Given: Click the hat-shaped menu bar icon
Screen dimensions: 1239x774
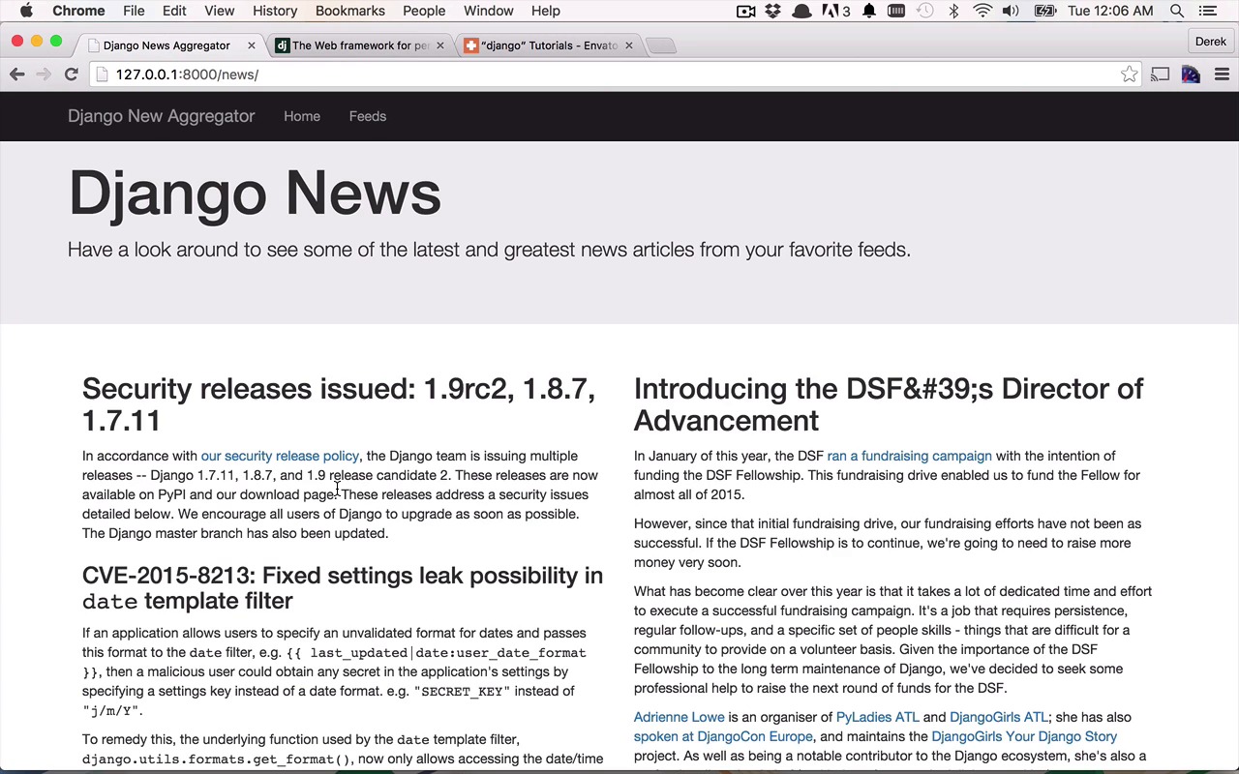Looking at the screenshot, I should click(801, 11).
